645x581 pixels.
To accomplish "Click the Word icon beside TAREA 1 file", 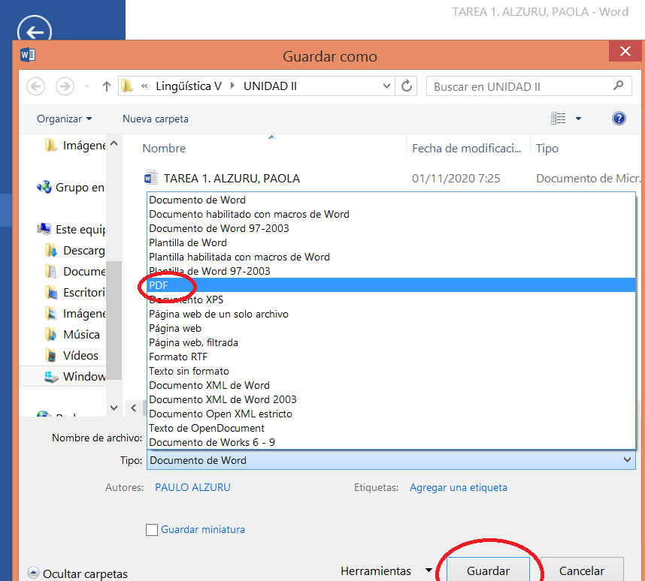I will [150, 178].
